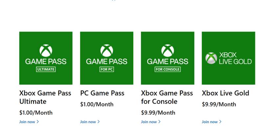Screen dimensions: 271x135
Task: Click the chevron beside Ultimate's Join now
Action: point(38,122)
